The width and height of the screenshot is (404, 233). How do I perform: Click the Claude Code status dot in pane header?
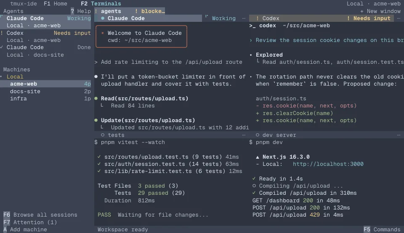tap(103, 18)
